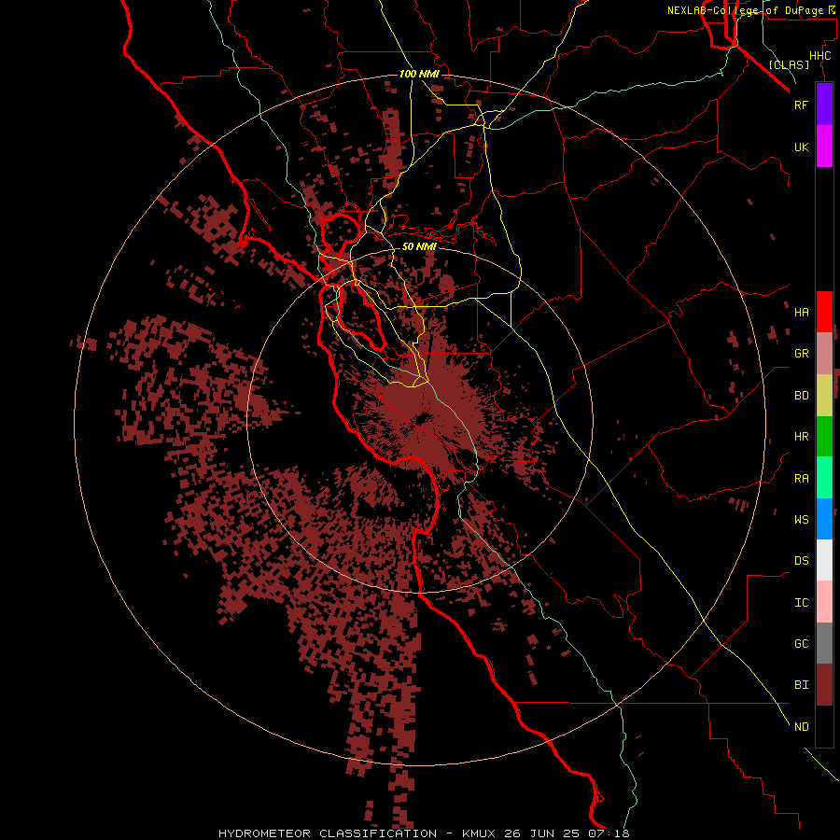Click the 'BD' legend label

(x=801, y=396)
